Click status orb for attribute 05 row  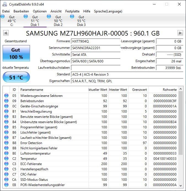[x=6, y=95]
